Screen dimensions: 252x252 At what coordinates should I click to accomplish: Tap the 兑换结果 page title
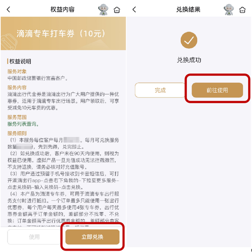188,10
